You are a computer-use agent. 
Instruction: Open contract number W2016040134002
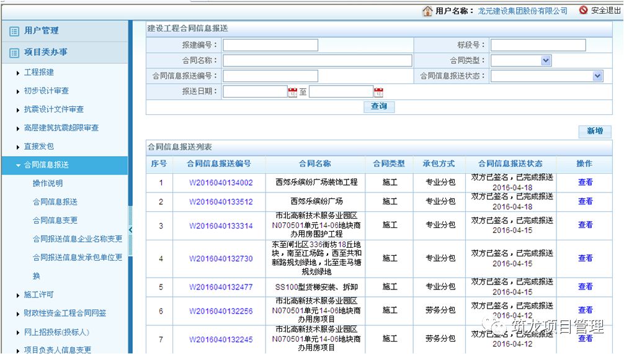coord(221,183)
